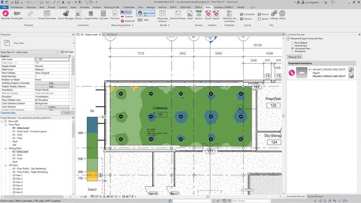The image size is (361, 203).
Task: Collapse the Ceiling Plans tree node
Action: coord(6,148)
